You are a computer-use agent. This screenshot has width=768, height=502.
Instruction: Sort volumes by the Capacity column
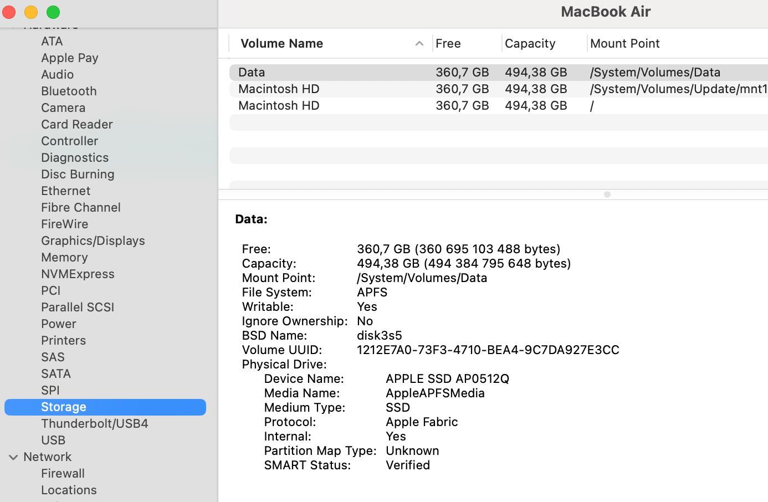pos(530,43)
